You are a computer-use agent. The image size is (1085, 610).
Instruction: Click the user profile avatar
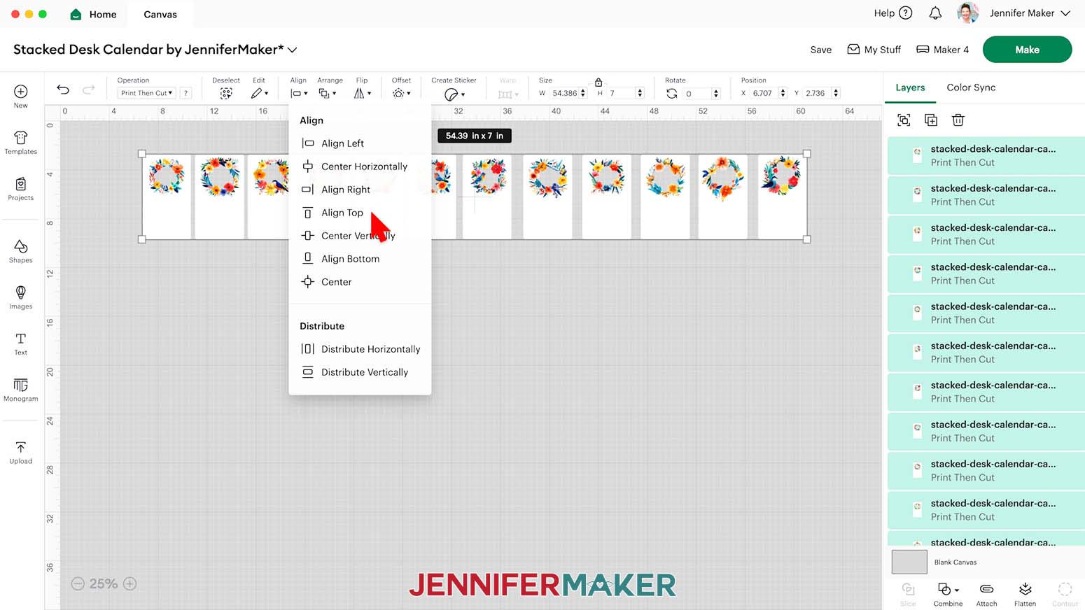click(x=968, y=13)
